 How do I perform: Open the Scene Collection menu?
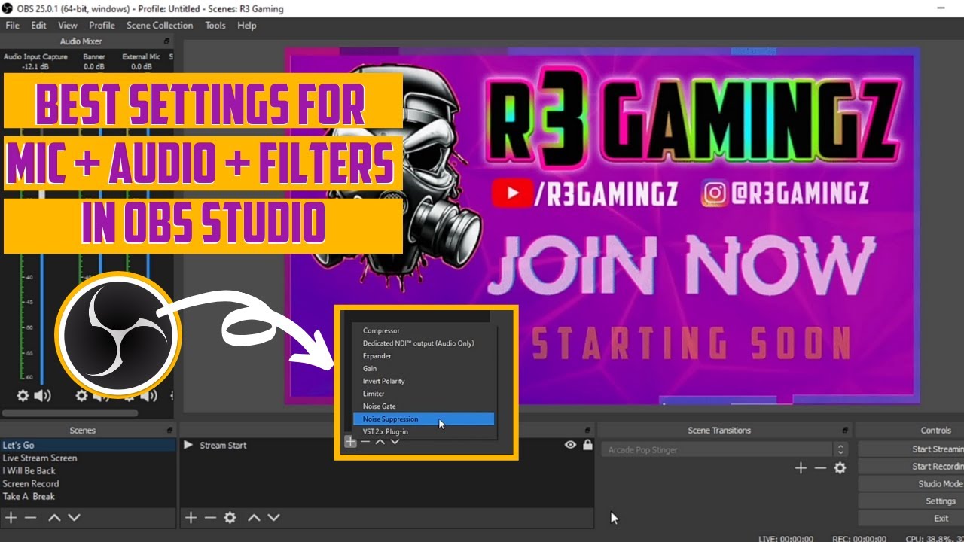click(x=160, y=25)
